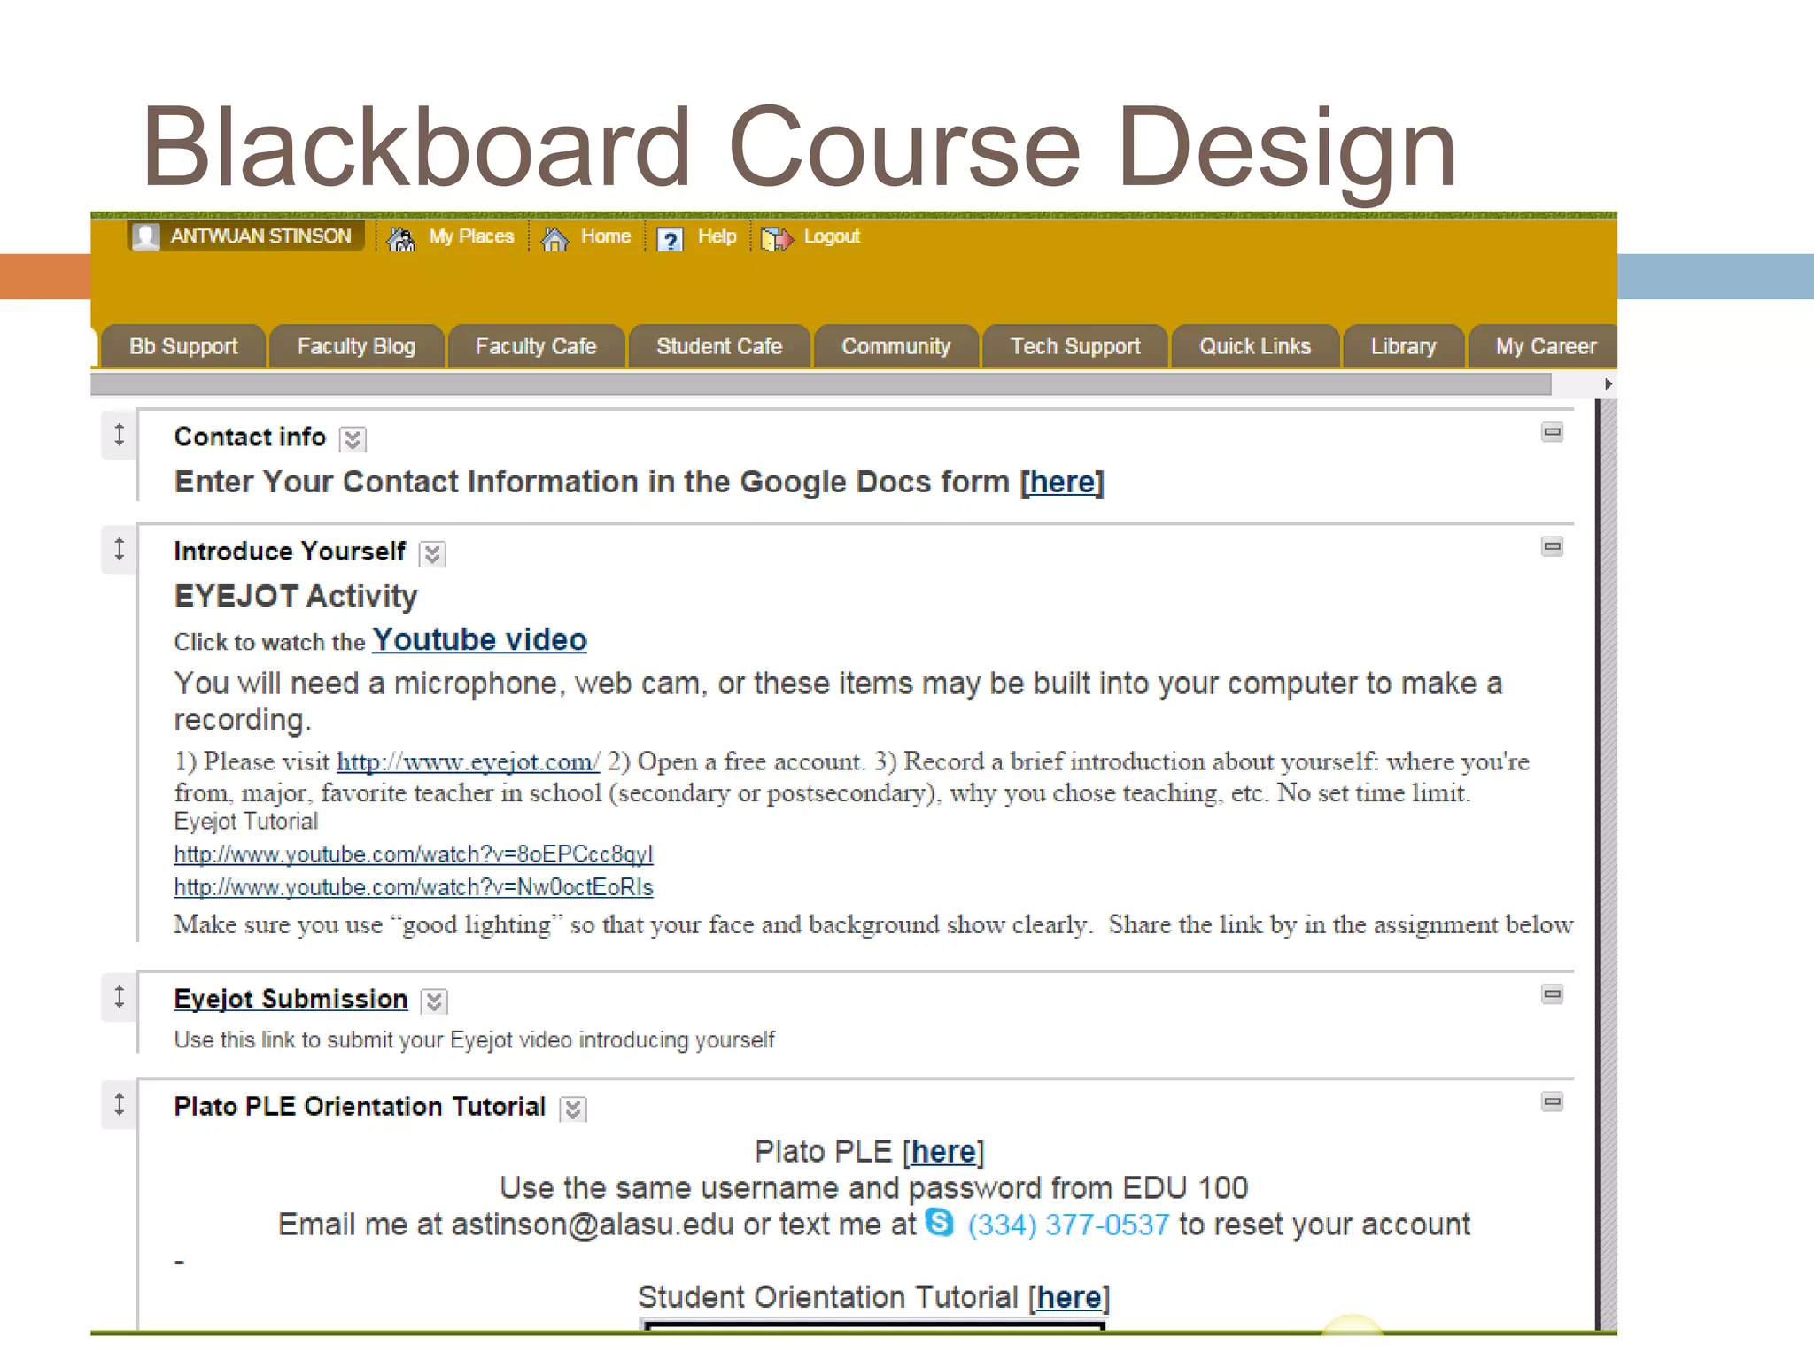Click the 'Plato PLE Orientation Tutorial' heading
Viewport: 1814px width, 1360px height.
pyautogui.click(x=360, y=1106)
